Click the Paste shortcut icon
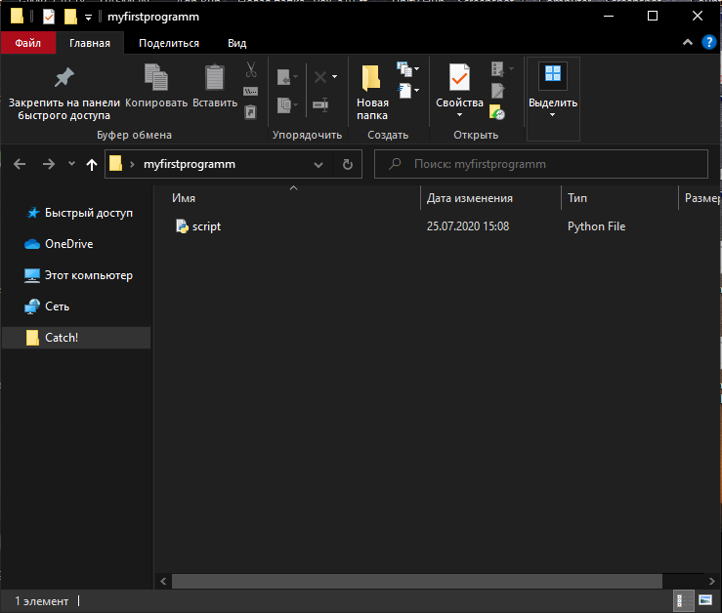722x613 pixels. [250, 112]
